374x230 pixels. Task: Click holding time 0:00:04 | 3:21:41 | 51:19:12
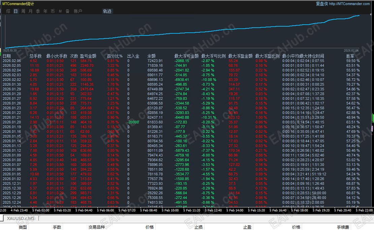click(x=304, y=174)
